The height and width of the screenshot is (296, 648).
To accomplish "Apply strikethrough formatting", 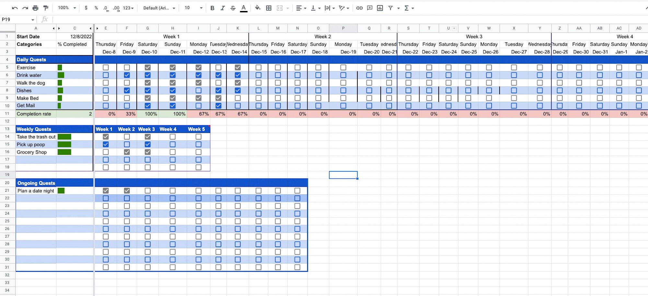I will point(233,8).
